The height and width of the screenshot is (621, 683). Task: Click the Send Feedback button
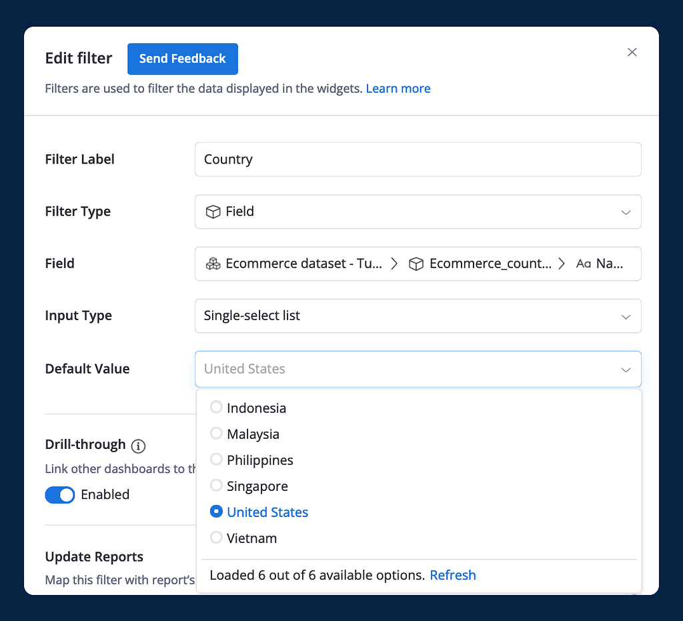[182, 59]
